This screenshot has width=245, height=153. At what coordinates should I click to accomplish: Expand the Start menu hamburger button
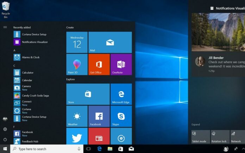tap(5, 27)
